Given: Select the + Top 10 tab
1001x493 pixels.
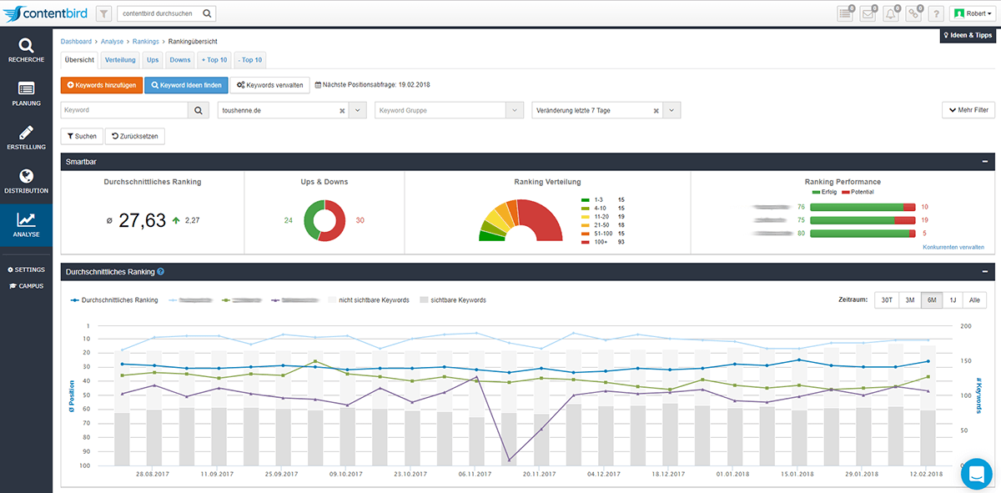Looking at the screenshot, I should [214, 60].
